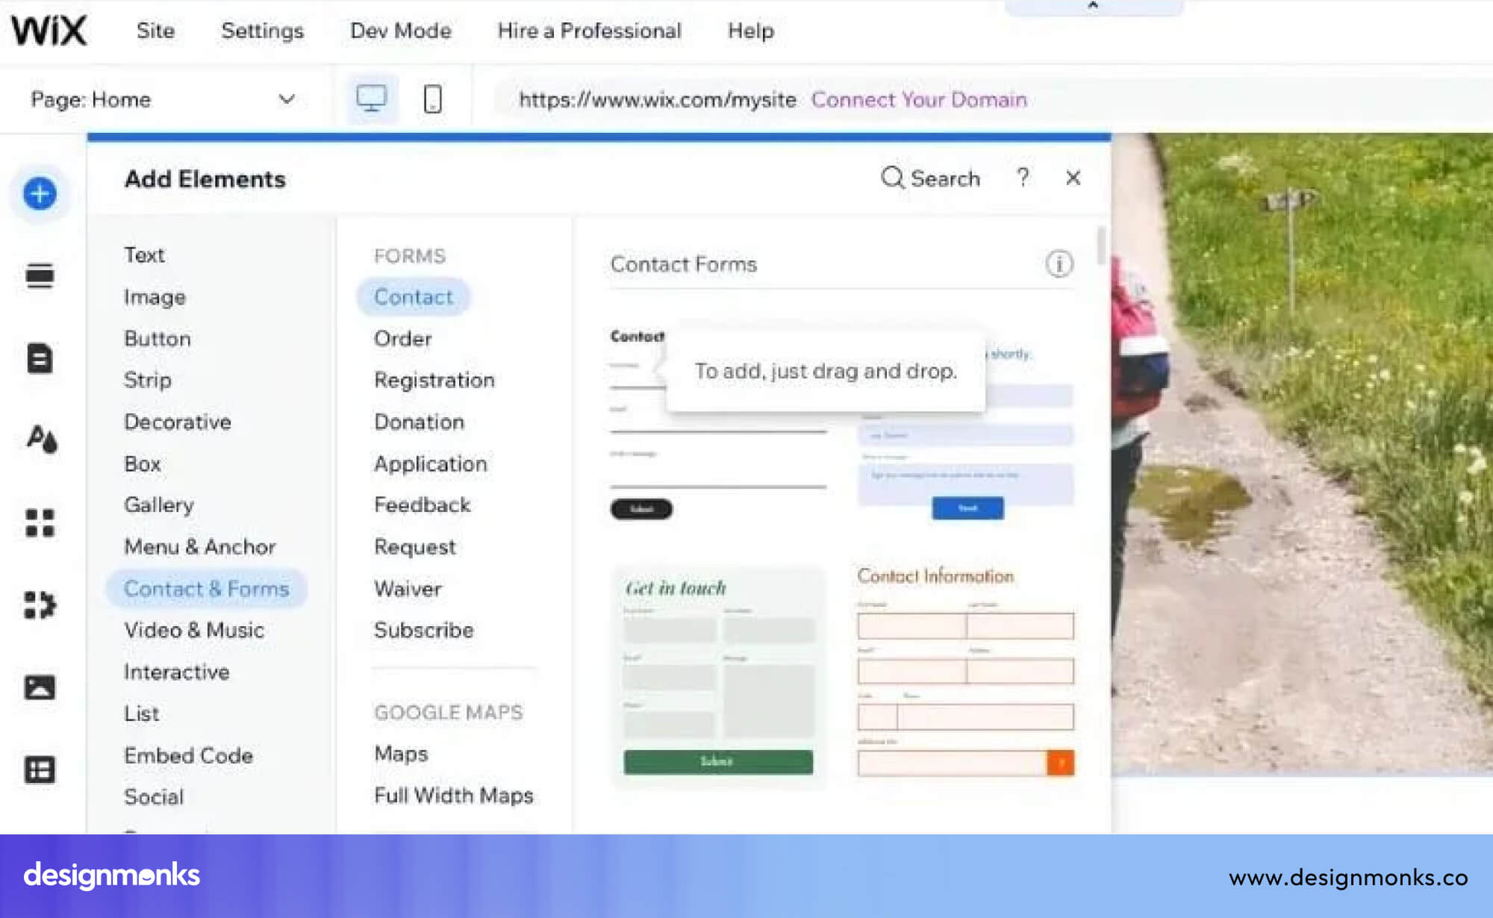The width and height of the screenshot is (1493, 918).
Task: Open the Settings menu
Action: pos(262,31)
